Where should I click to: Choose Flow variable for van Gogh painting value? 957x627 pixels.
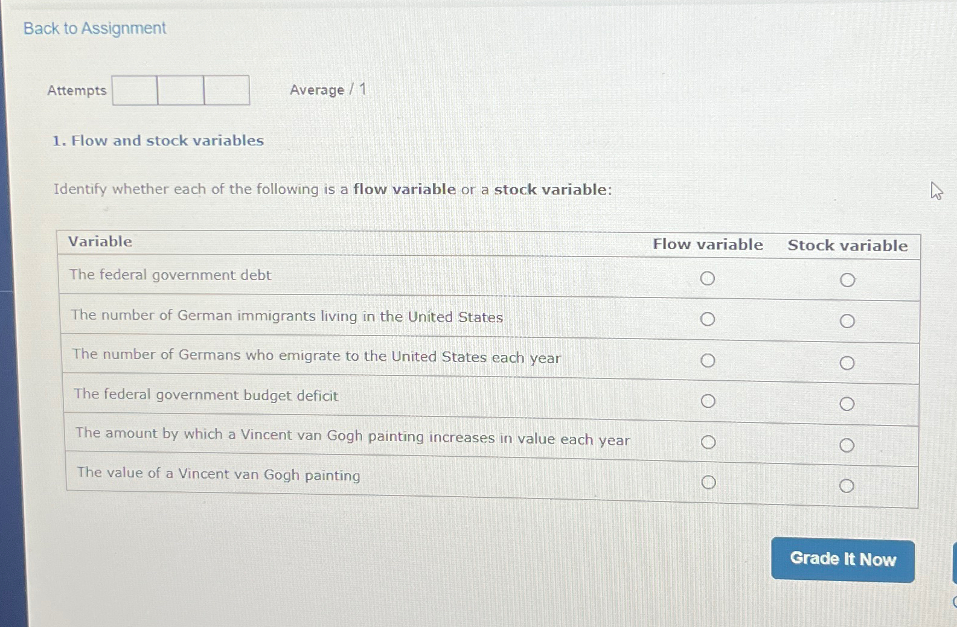coord(708,482)
